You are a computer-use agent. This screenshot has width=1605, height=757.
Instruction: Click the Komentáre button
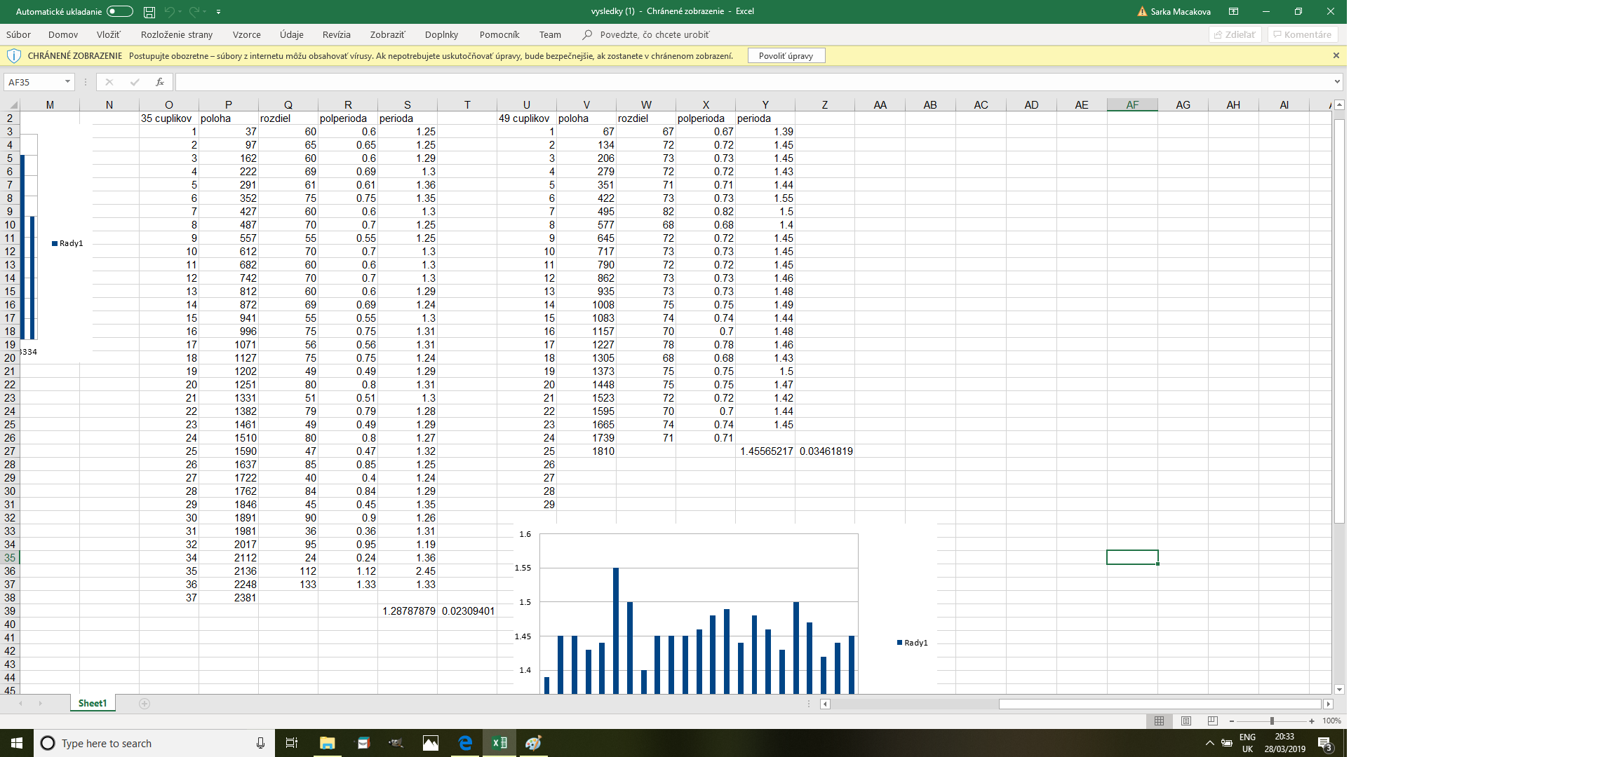(x=1303, y=34)
